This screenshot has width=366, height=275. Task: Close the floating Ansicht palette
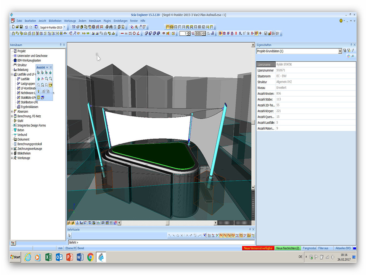point(51,67)
